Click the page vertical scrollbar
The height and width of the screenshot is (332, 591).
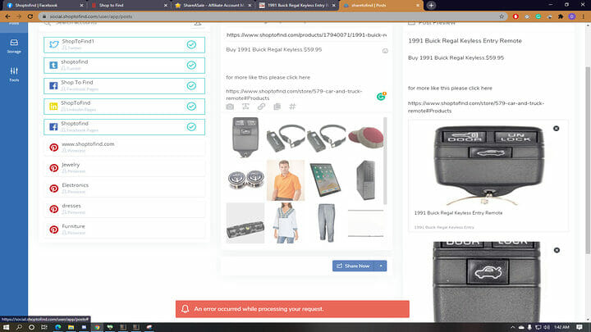(588, 160)
